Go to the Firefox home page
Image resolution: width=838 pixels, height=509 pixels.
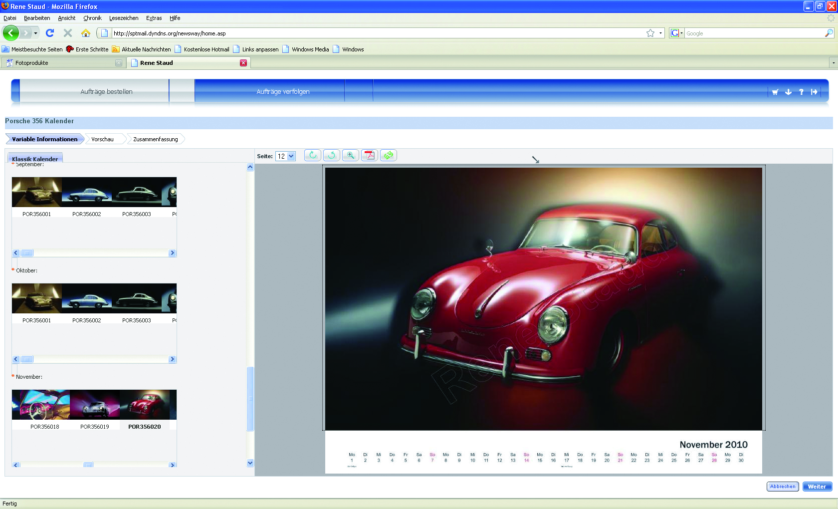coord(86,33)
